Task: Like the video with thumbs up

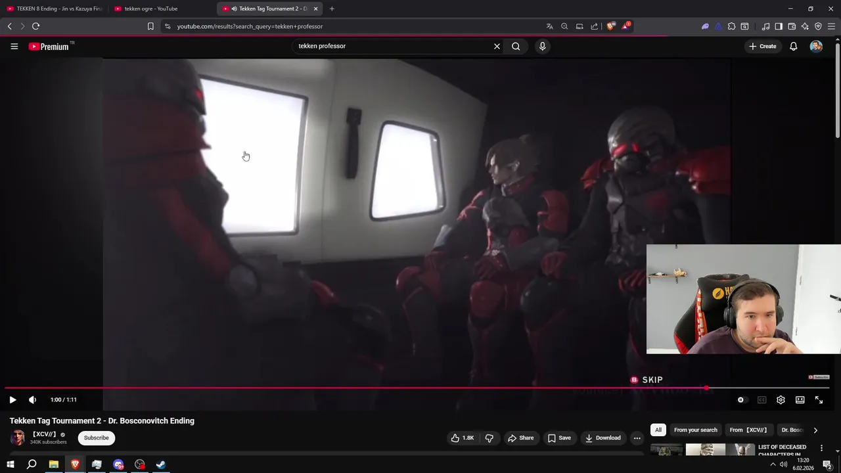Action: click(463, 438)
